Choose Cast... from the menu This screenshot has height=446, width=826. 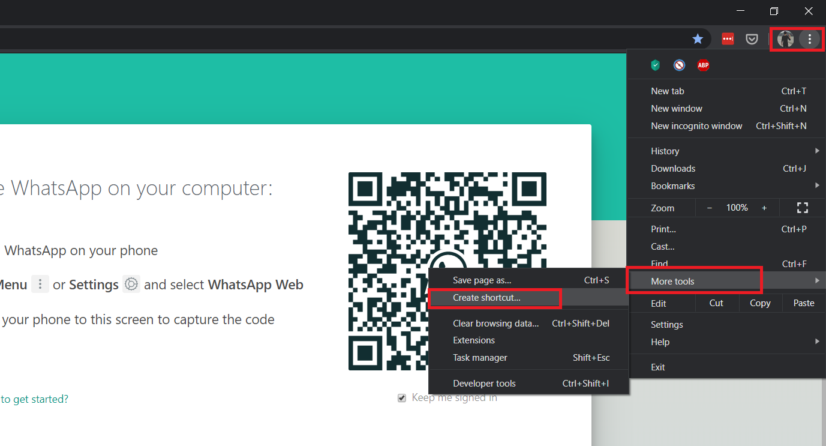(x=726, y=246)
